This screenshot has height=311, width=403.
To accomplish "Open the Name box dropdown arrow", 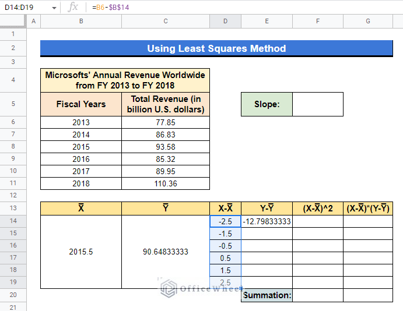I will coord(54,8).
